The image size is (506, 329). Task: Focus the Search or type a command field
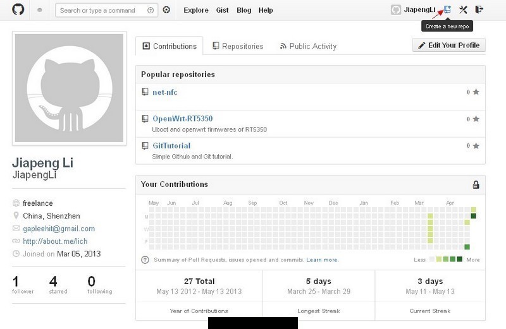point(106,10)
